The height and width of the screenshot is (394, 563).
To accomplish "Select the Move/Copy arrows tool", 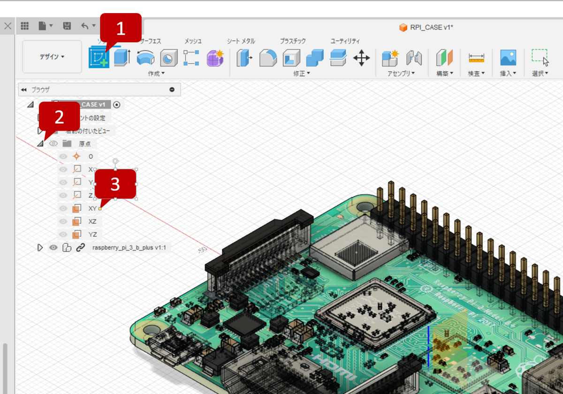I will pyautogui.click(x=361, y=59).
